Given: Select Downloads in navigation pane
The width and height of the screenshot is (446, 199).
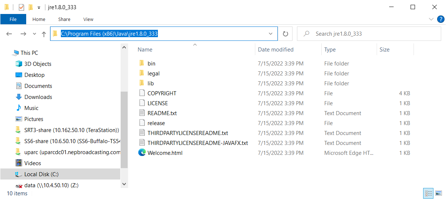Looking at the screenshot, I should [38, 97].
